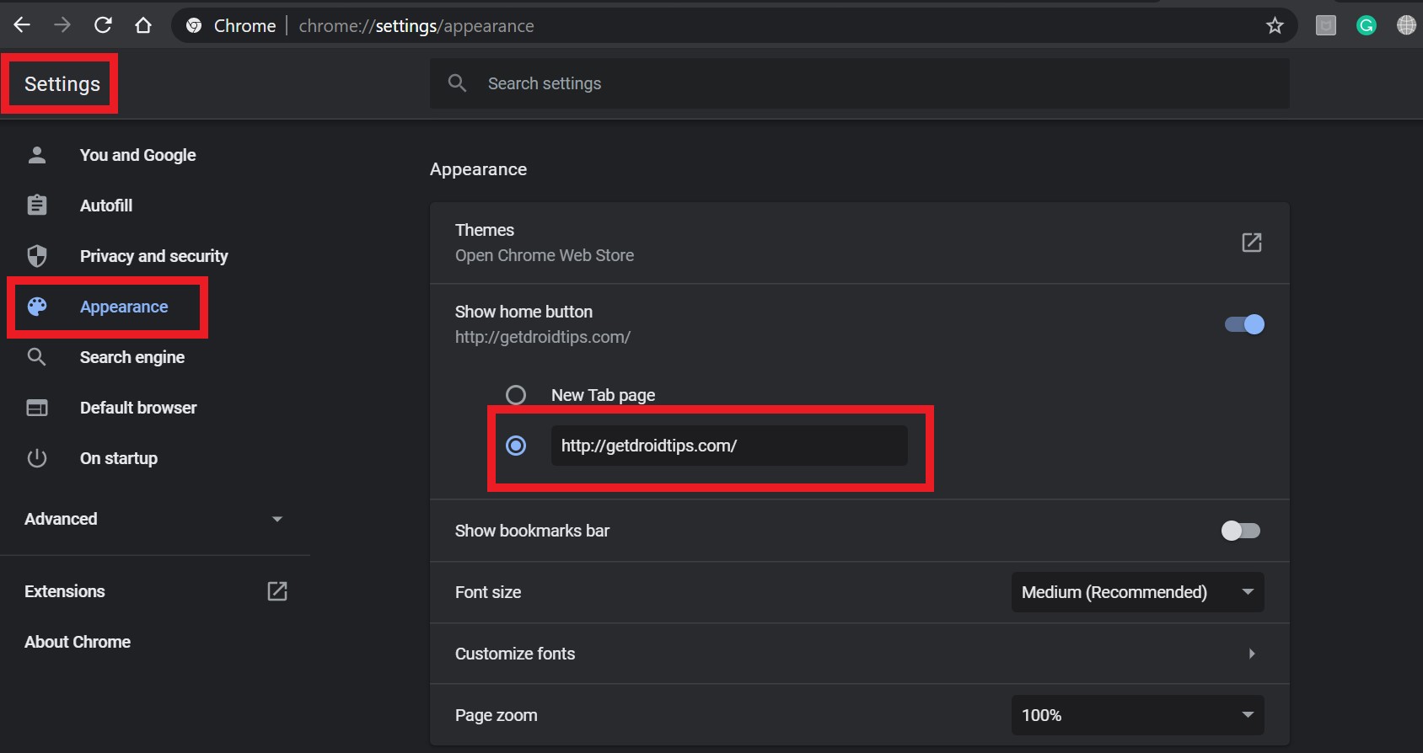Click the magnifier icon in Search settings
The width and height of the screenshot is (1423, 753).
pyautogui.click(x=457, y=83)
